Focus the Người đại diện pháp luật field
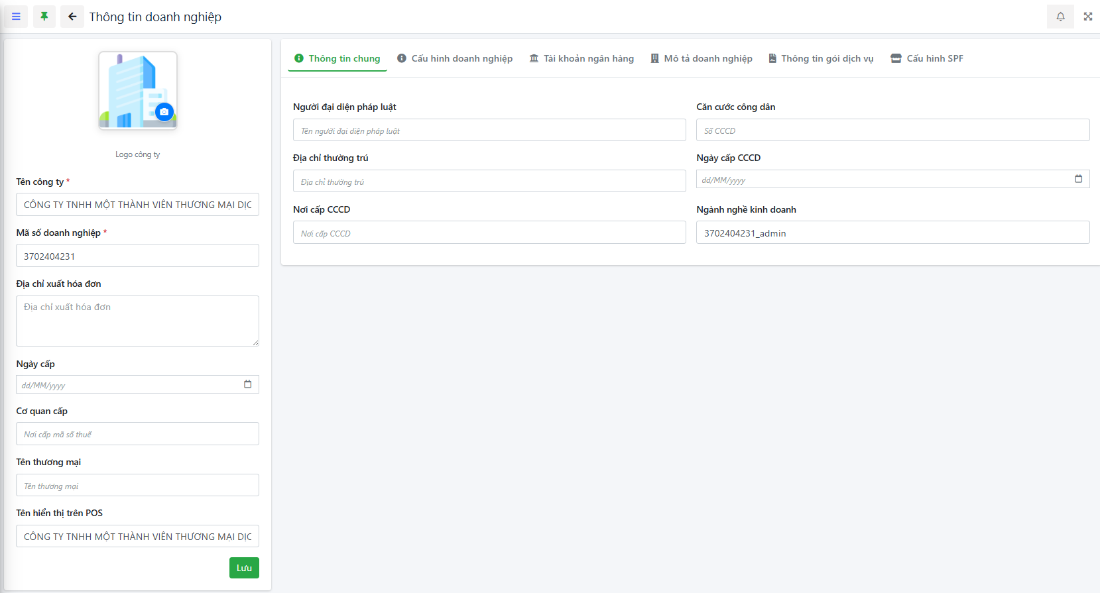1100x593 pixels. (x=489, y=131)
